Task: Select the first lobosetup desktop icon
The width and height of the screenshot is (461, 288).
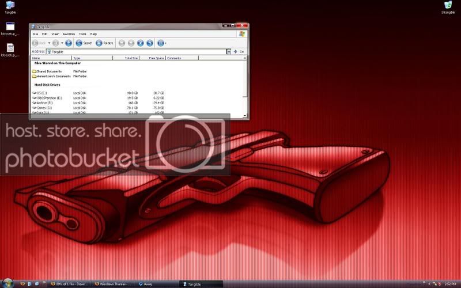Action: (x=10, y=29)
